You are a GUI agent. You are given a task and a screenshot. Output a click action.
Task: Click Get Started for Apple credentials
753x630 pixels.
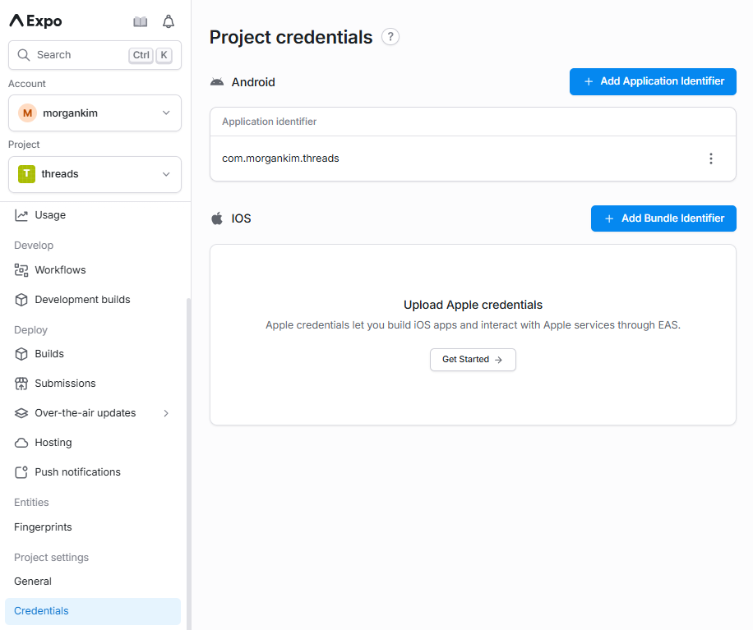pyautogui.click(x=473, y=360)
